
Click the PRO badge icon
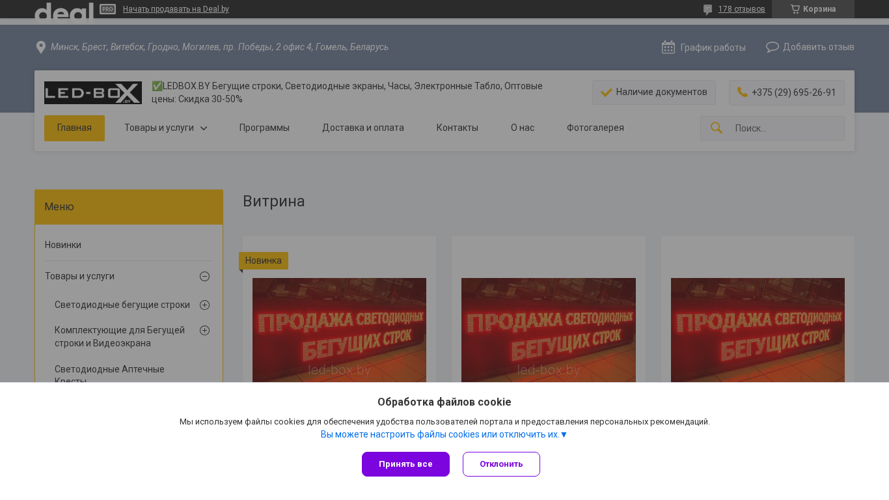[108, 9]
